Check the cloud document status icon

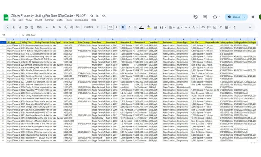[x=104, y=16]
